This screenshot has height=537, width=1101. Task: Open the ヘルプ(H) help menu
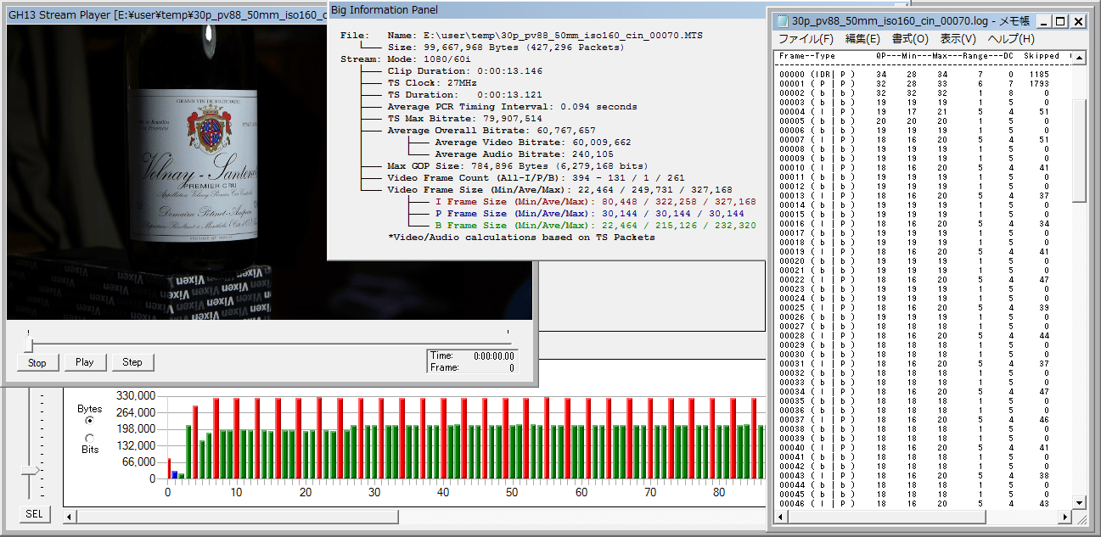(x=1010, y=39)
